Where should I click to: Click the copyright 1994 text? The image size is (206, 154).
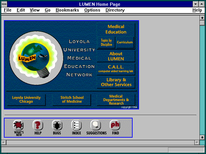coord(129,107)
